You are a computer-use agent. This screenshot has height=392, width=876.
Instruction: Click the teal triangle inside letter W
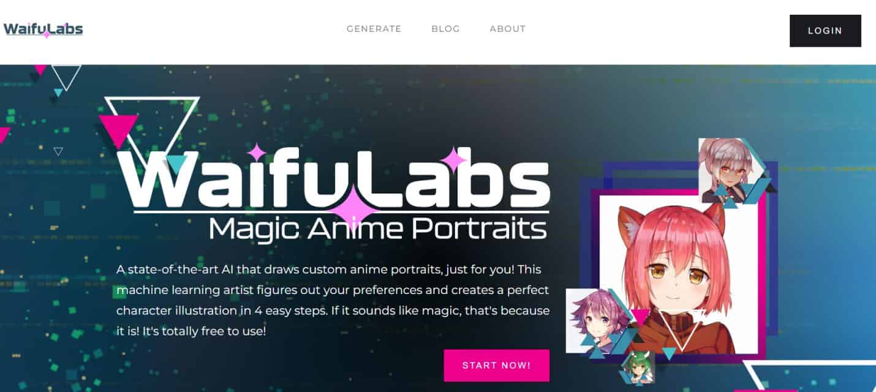pyautogui.click(x=176, y=164)
